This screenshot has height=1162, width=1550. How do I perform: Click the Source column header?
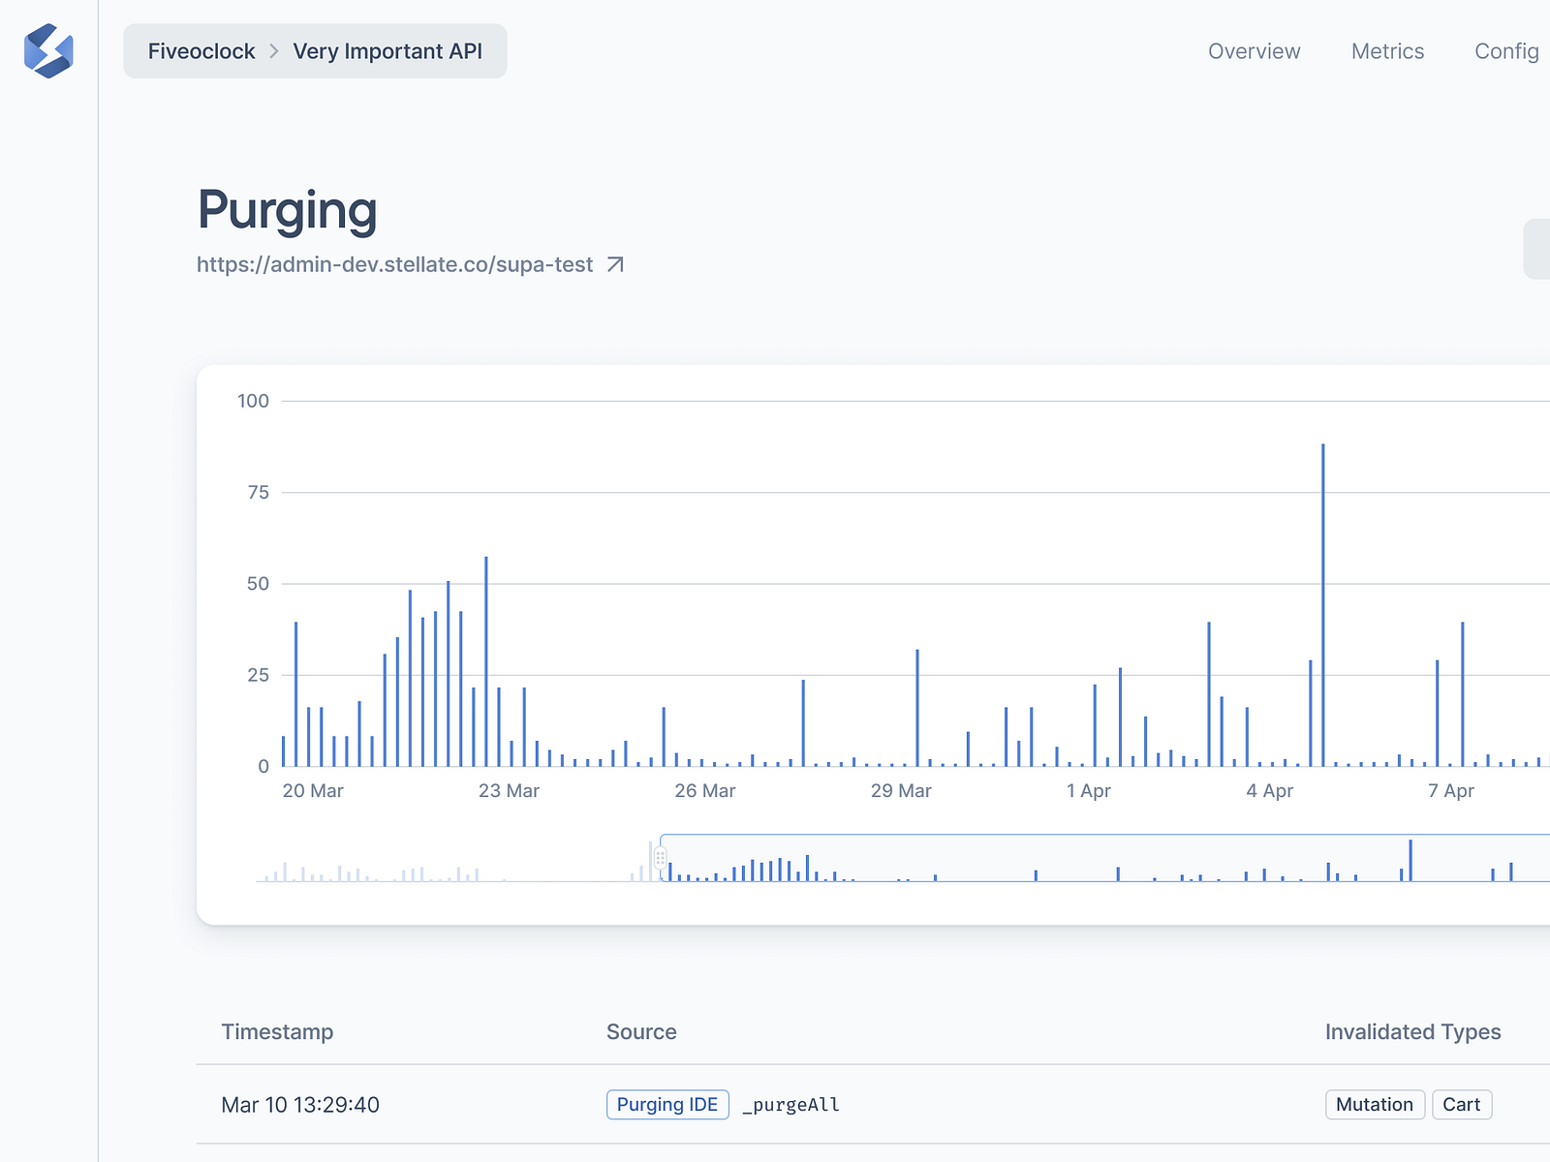[x=641, y=1032]
